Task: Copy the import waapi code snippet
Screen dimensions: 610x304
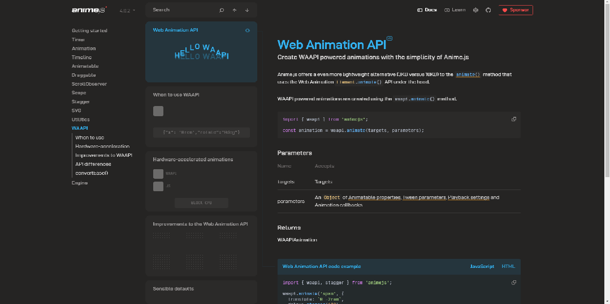Action: (513, 119)
